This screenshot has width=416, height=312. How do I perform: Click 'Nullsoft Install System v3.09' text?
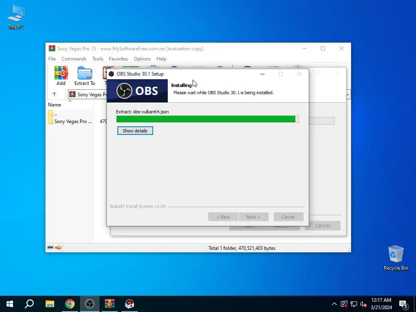coord(138,206)
